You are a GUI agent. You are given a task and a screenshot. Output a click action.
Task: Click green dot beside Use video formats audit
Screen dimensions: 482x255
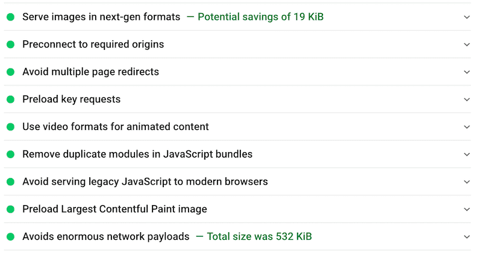(x=10, y=127)
